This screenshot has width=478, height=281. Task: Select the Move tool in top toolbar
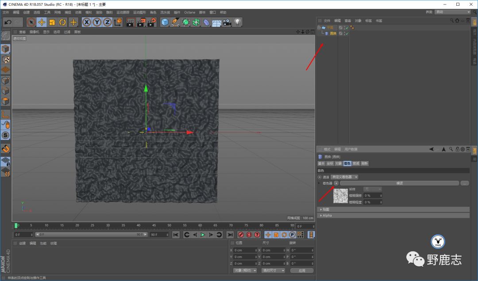tap(42, 22)
